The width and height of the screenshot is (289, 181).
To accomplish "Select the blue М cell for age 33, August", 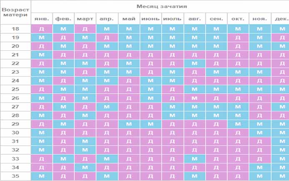I will 194,159.
